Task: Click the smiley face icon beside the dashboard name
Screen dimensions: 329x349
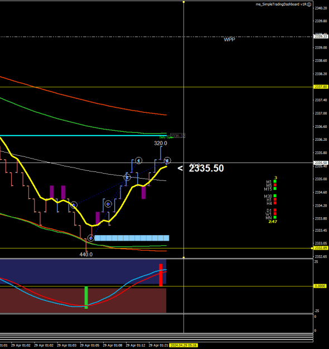Action: pyautogui.click(x=309, y=4)
